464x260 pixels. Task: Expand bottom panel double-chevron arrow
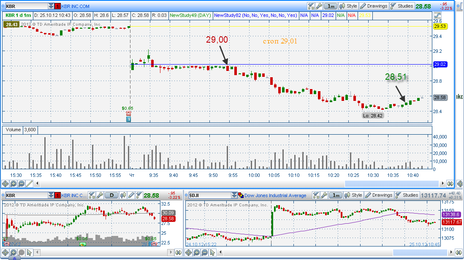coord(14,258)
